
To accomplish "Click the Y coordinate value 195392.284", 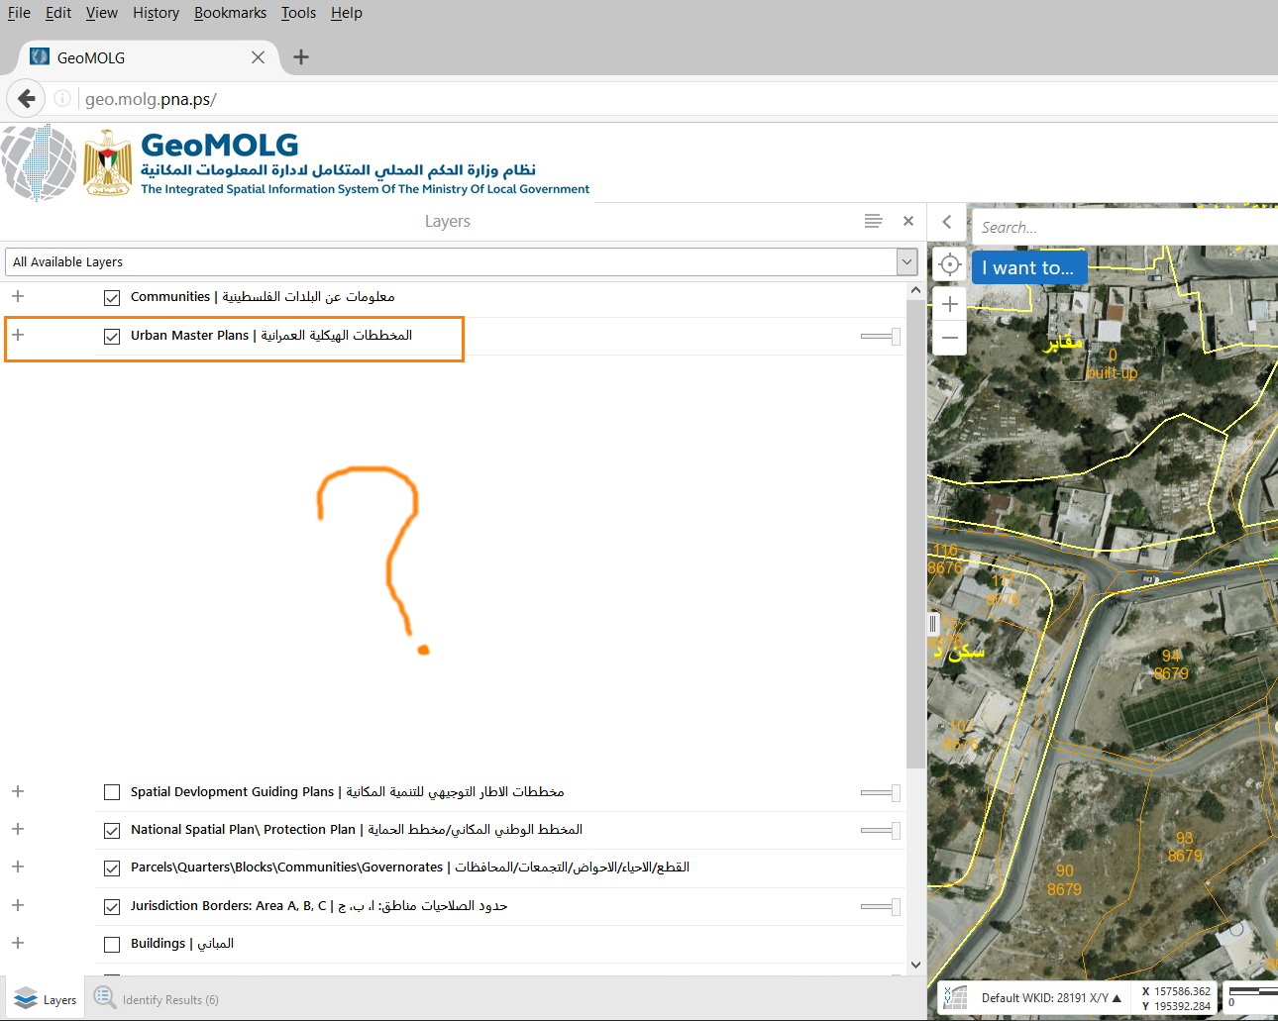I will pos(1182,1006).
